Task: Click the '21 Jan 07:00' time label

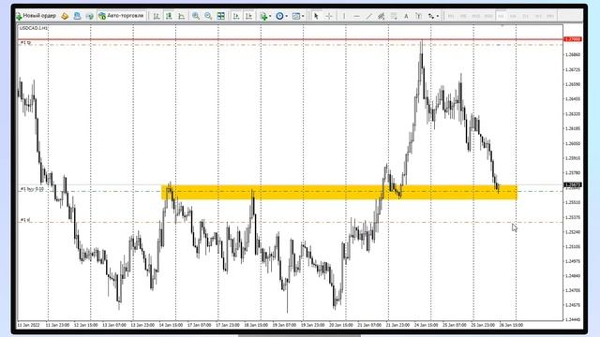Action: point(369,325)
